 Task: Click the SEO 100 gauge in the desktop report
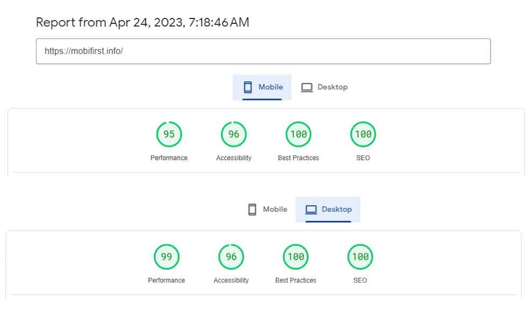(x=360, y=257)
